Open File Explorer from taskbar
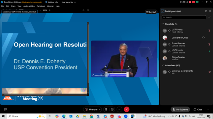 point(84,116)
